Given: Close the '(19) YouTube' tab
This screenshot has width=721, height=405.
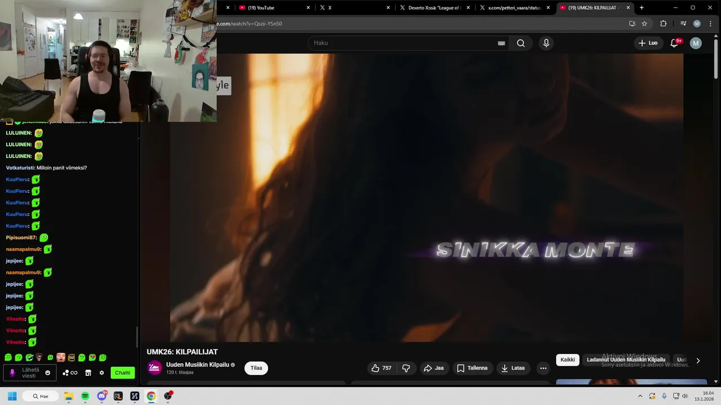Looking at the screenshot, I should (x=308, y=8).
